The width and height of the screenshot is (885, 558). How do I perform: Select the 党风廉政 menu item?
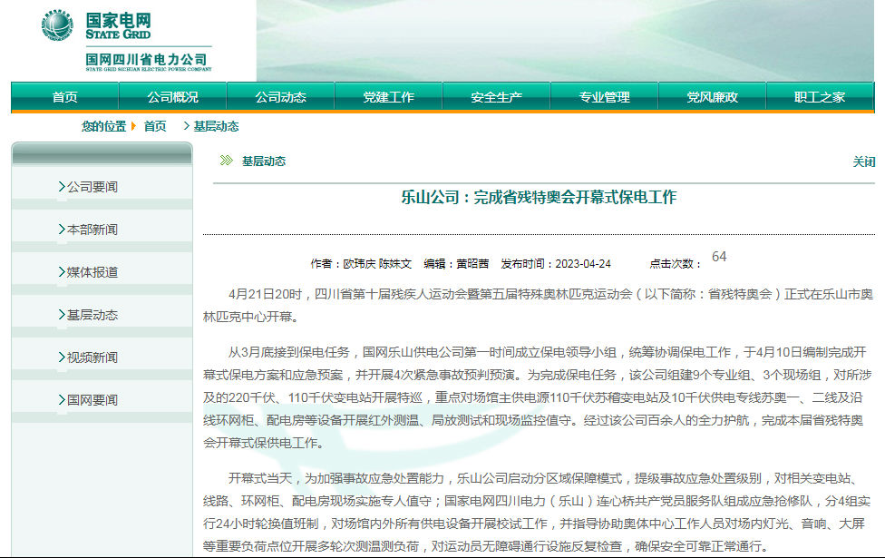[x=712, y=96]
